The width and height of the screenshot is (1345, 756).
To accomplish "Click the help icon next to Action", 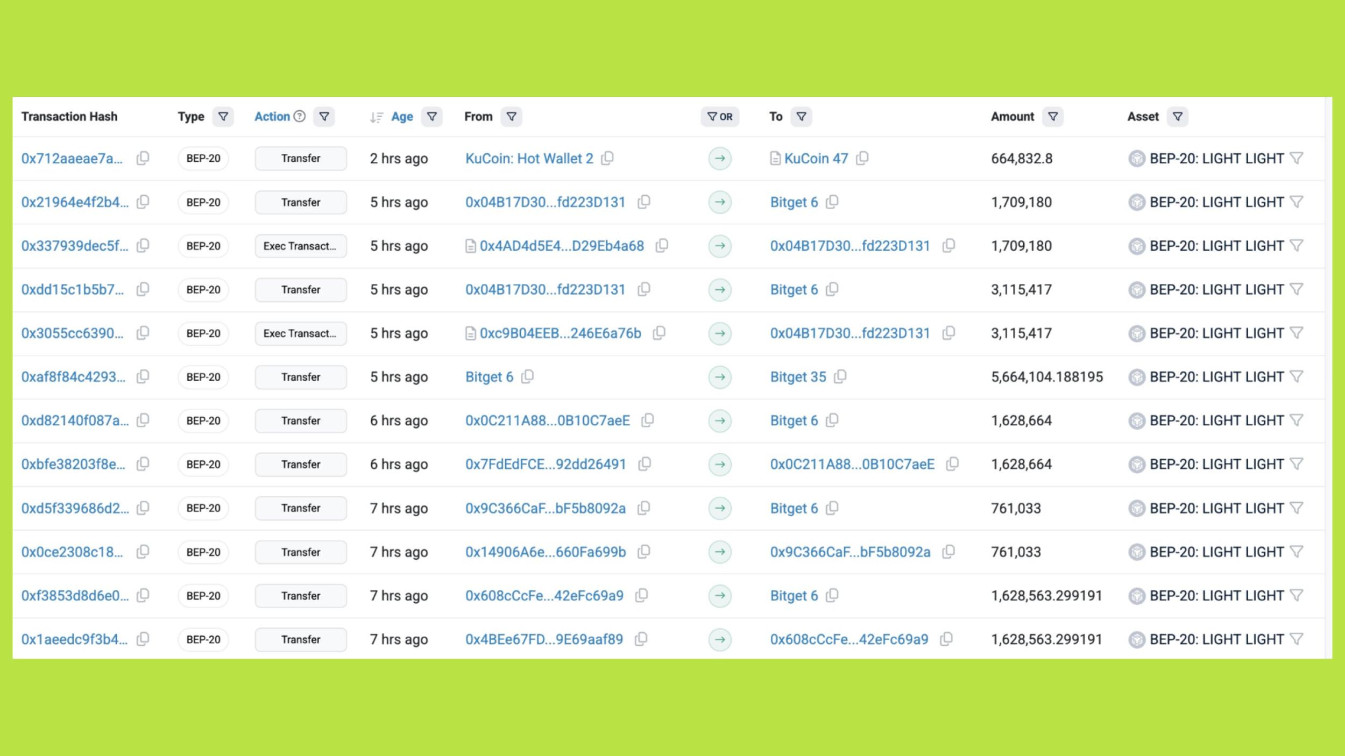I will click(300, 116).
